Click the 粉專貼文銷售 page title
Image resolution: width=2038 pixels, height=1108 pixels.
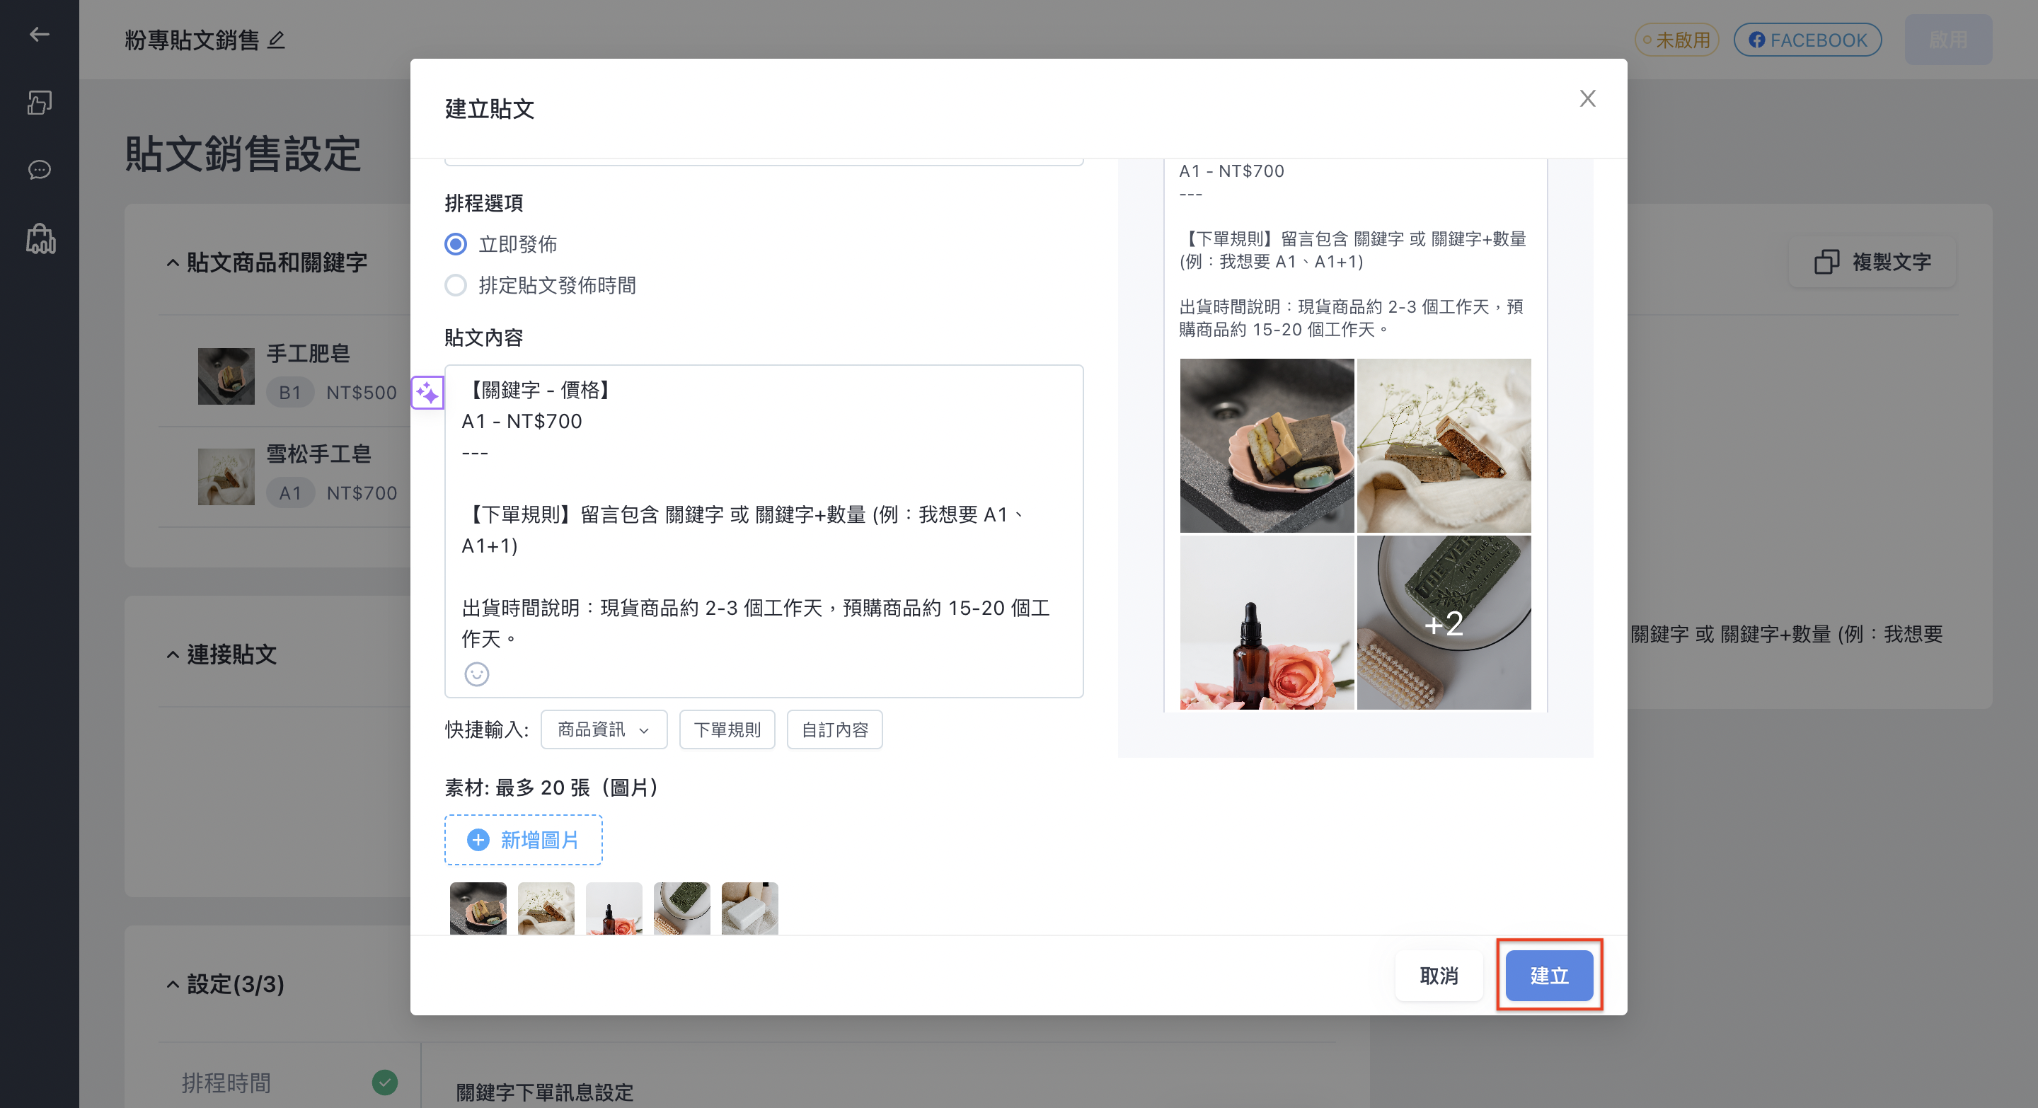pyautogui.click(x=192, y=40)
